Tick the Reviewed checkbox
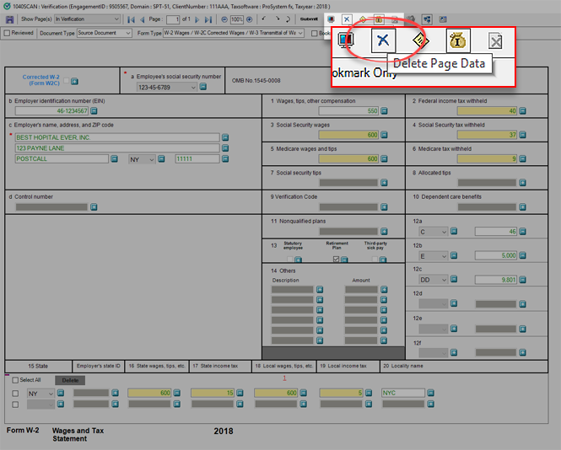561x450 pixels. click(8, 34)
